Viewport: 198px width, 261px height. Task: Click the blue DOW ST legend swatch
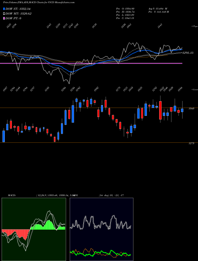point(4,9)
